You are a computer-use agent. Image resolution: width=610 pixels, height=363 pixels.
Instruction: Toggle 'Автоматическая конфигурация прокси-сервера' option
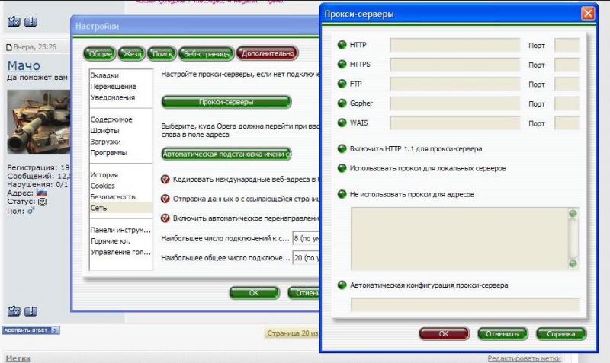pyautogui.click(x=342, y=285)
